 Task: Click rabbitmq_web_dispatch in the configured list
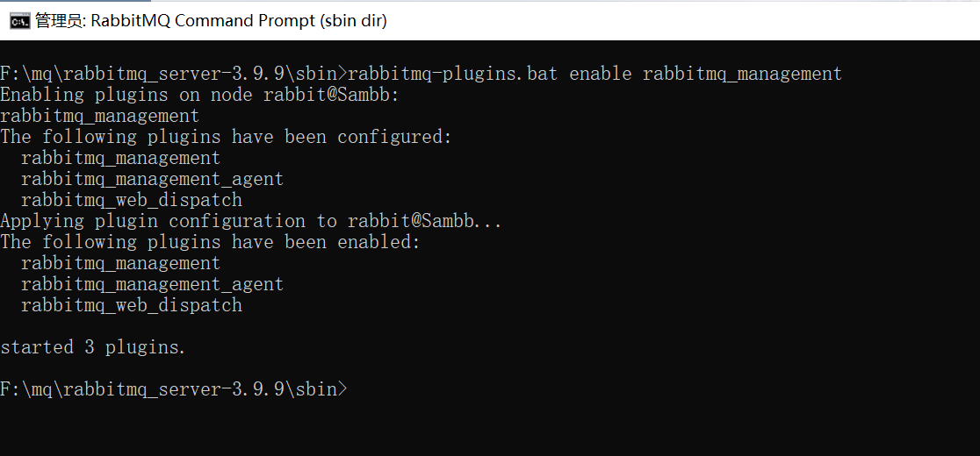click(x=131, y=200)
